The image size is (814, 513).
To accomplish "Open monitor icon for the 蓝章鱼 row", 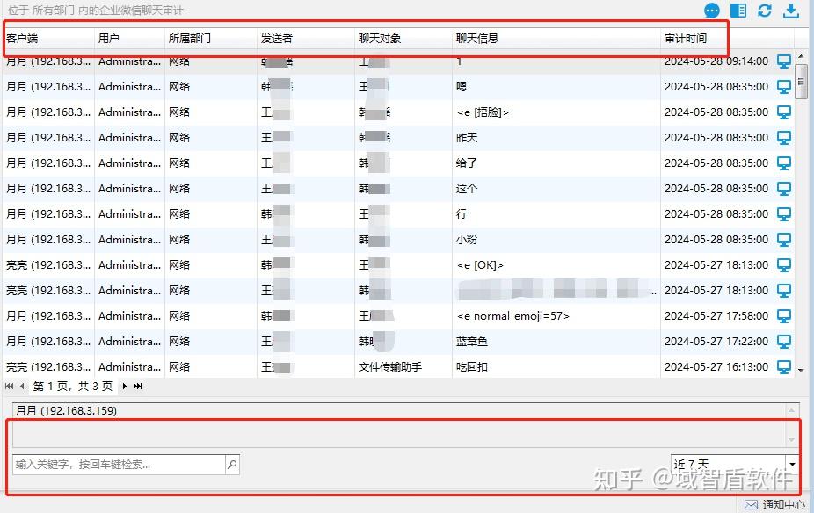I will click(x=784, y=342).
